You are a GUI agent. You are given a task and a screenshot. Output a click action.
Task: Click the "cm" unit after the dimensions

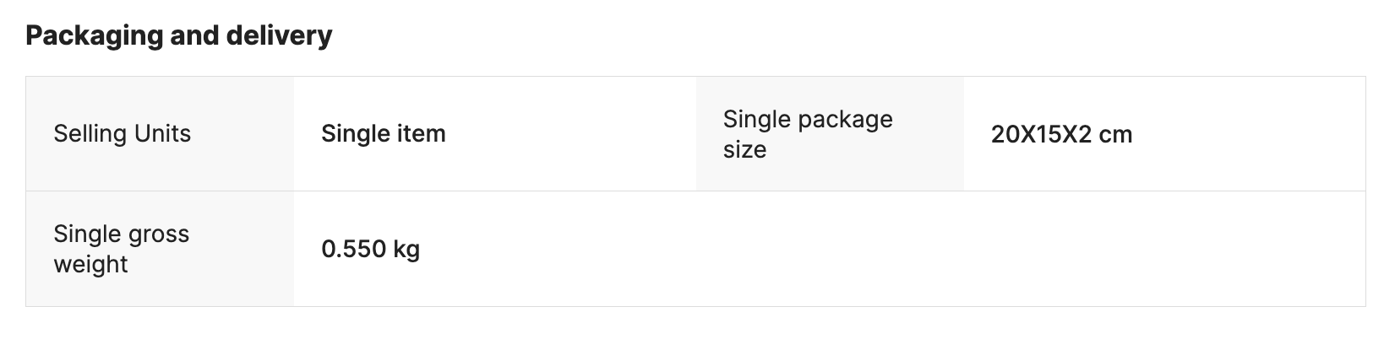1115,134
